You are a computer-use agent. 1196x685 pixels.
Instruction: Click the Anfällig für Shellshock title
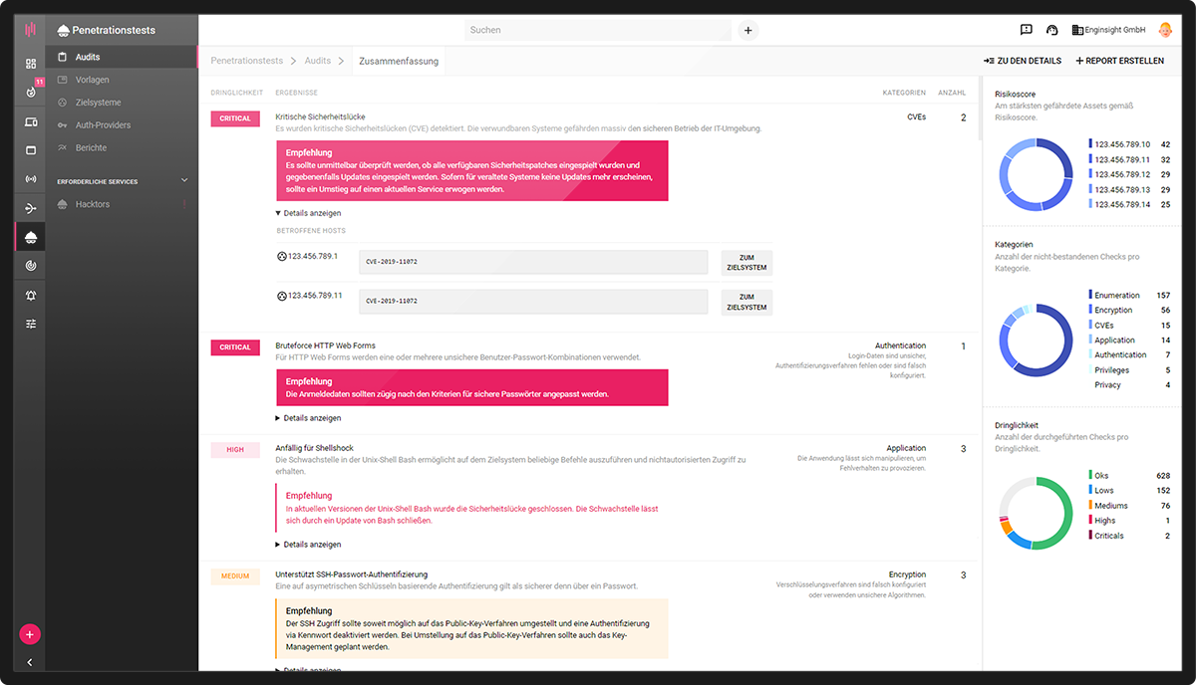pos(315,449)
